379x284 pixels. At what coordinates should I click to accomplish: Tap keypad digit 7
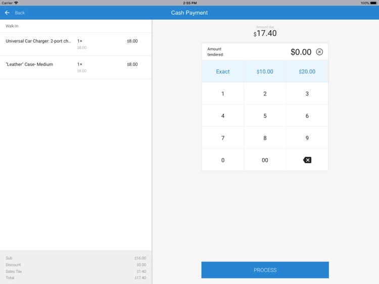223,138
